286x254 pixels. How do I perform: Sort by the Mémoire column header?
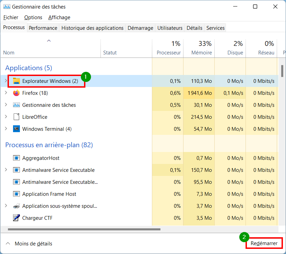point(199,48)
